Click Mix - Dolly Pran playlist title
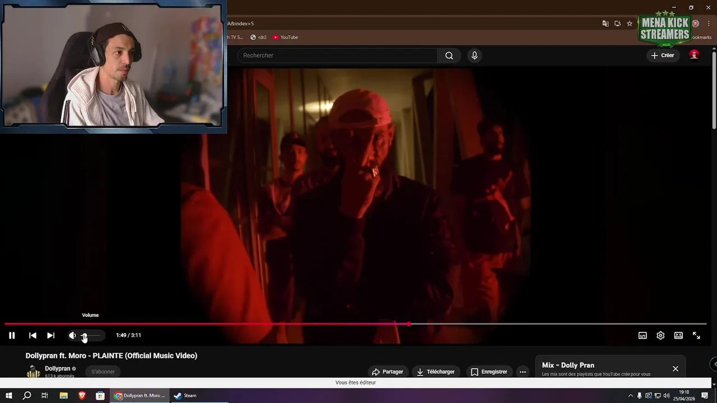Screen dimensions: 717x403 568,365
